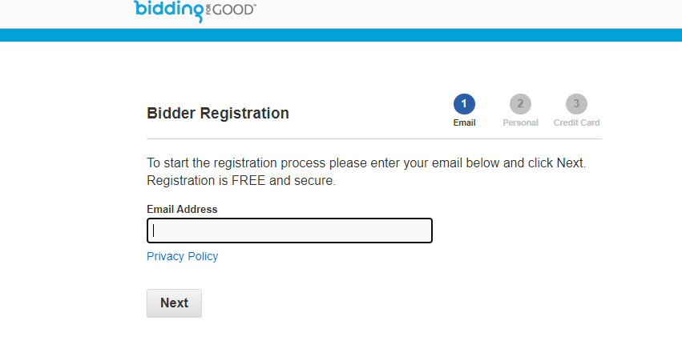The width and height of the screenshot is (682, 353).
Task: Open the Privacy Policy link
Action: point(182,257)
